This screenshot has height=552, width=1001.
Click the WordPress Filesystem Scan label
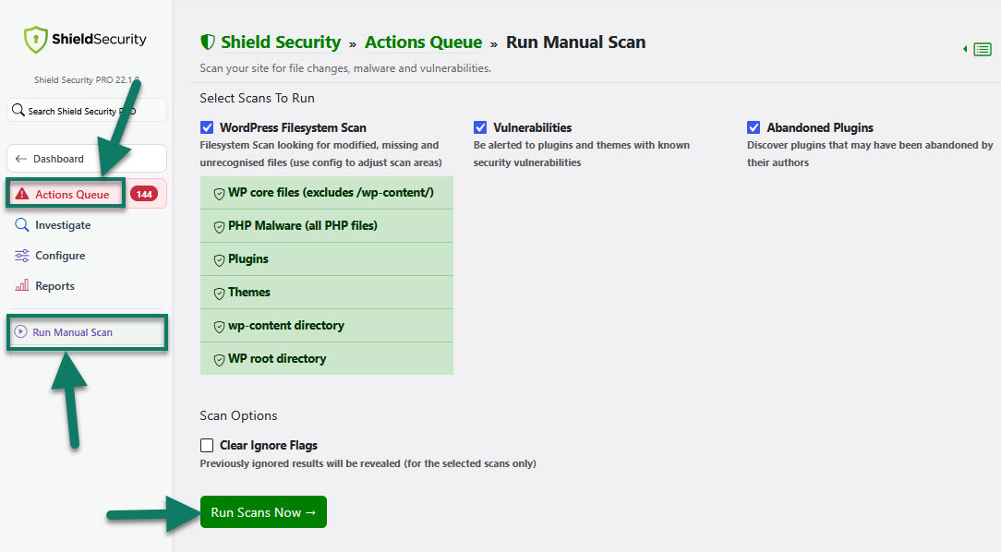[293, 127]
